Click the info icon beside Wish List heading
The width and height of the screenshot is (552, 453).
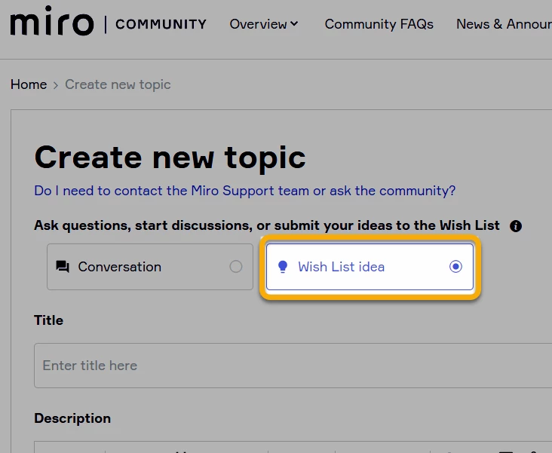coord(516,226)
